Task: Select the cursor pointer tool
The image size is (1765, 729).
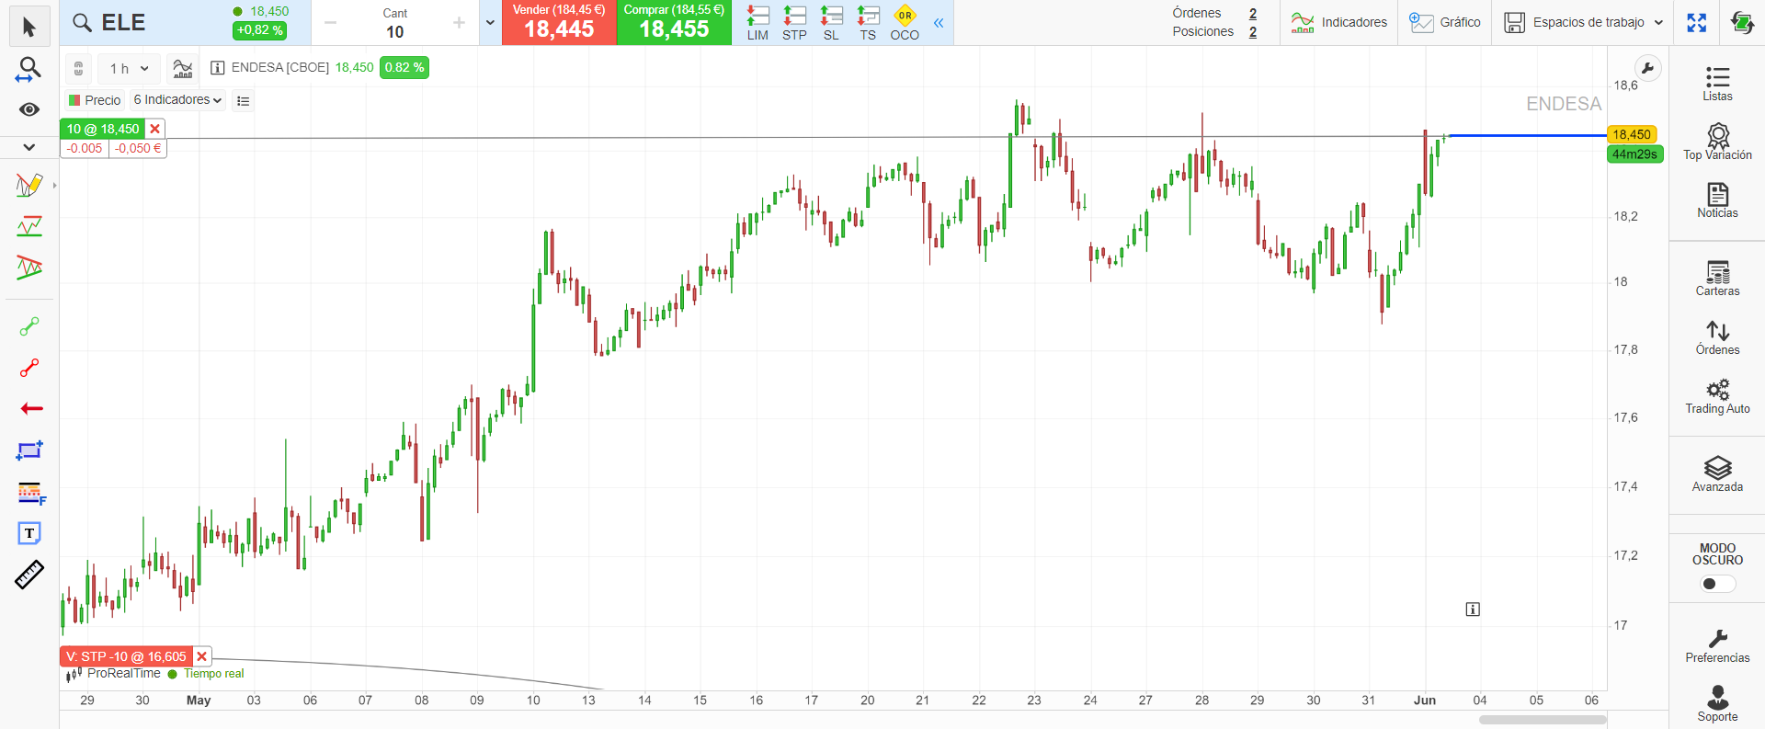Action: tap(28, 27)
